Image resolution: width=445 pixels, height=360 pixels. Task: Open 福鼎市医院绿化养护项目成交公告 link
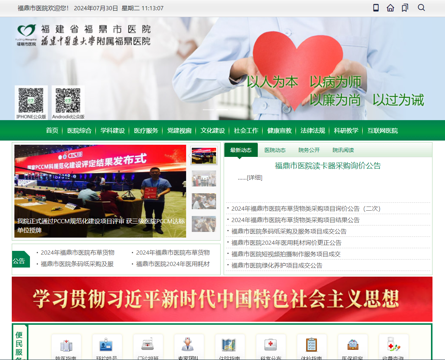277,266
